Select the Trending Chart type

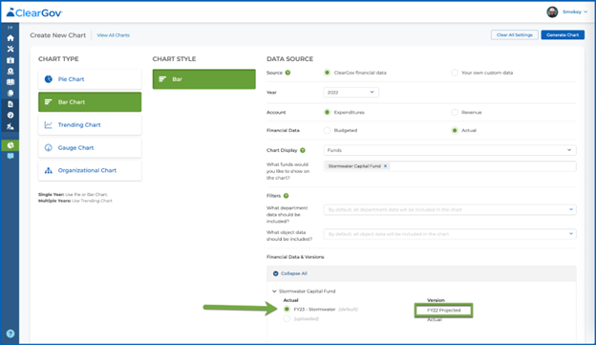tap(90, 125)
